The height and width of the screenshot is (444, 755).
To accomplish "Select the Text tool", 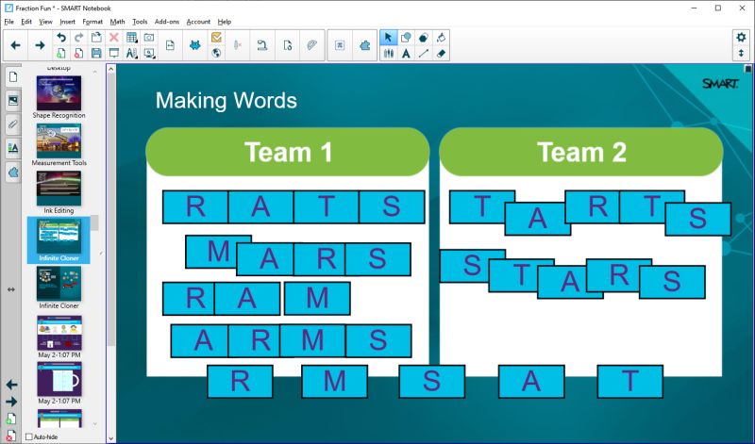I will tap(406, 53).
